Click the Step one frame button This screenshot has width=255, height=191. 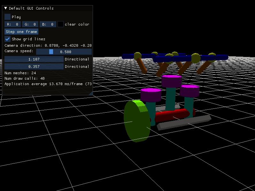[21, 32]
